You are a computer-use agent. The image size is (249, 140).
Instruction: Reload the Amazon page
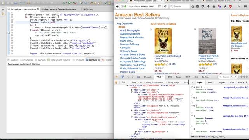click(x=165, y=7)
